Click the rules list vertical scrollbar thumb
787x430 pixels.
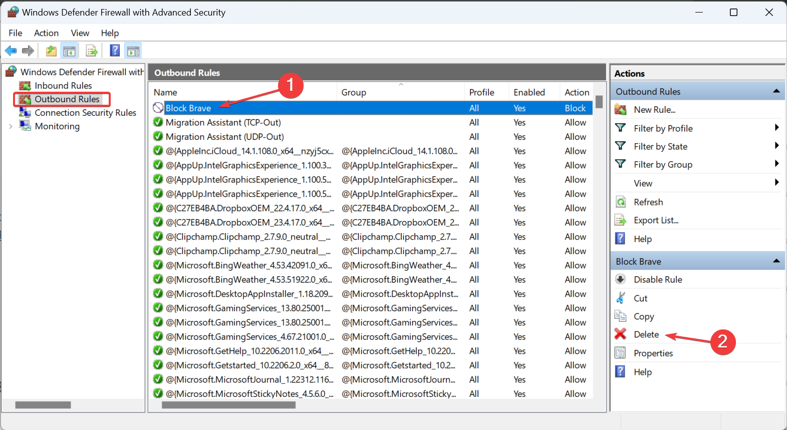pos(599,102)
